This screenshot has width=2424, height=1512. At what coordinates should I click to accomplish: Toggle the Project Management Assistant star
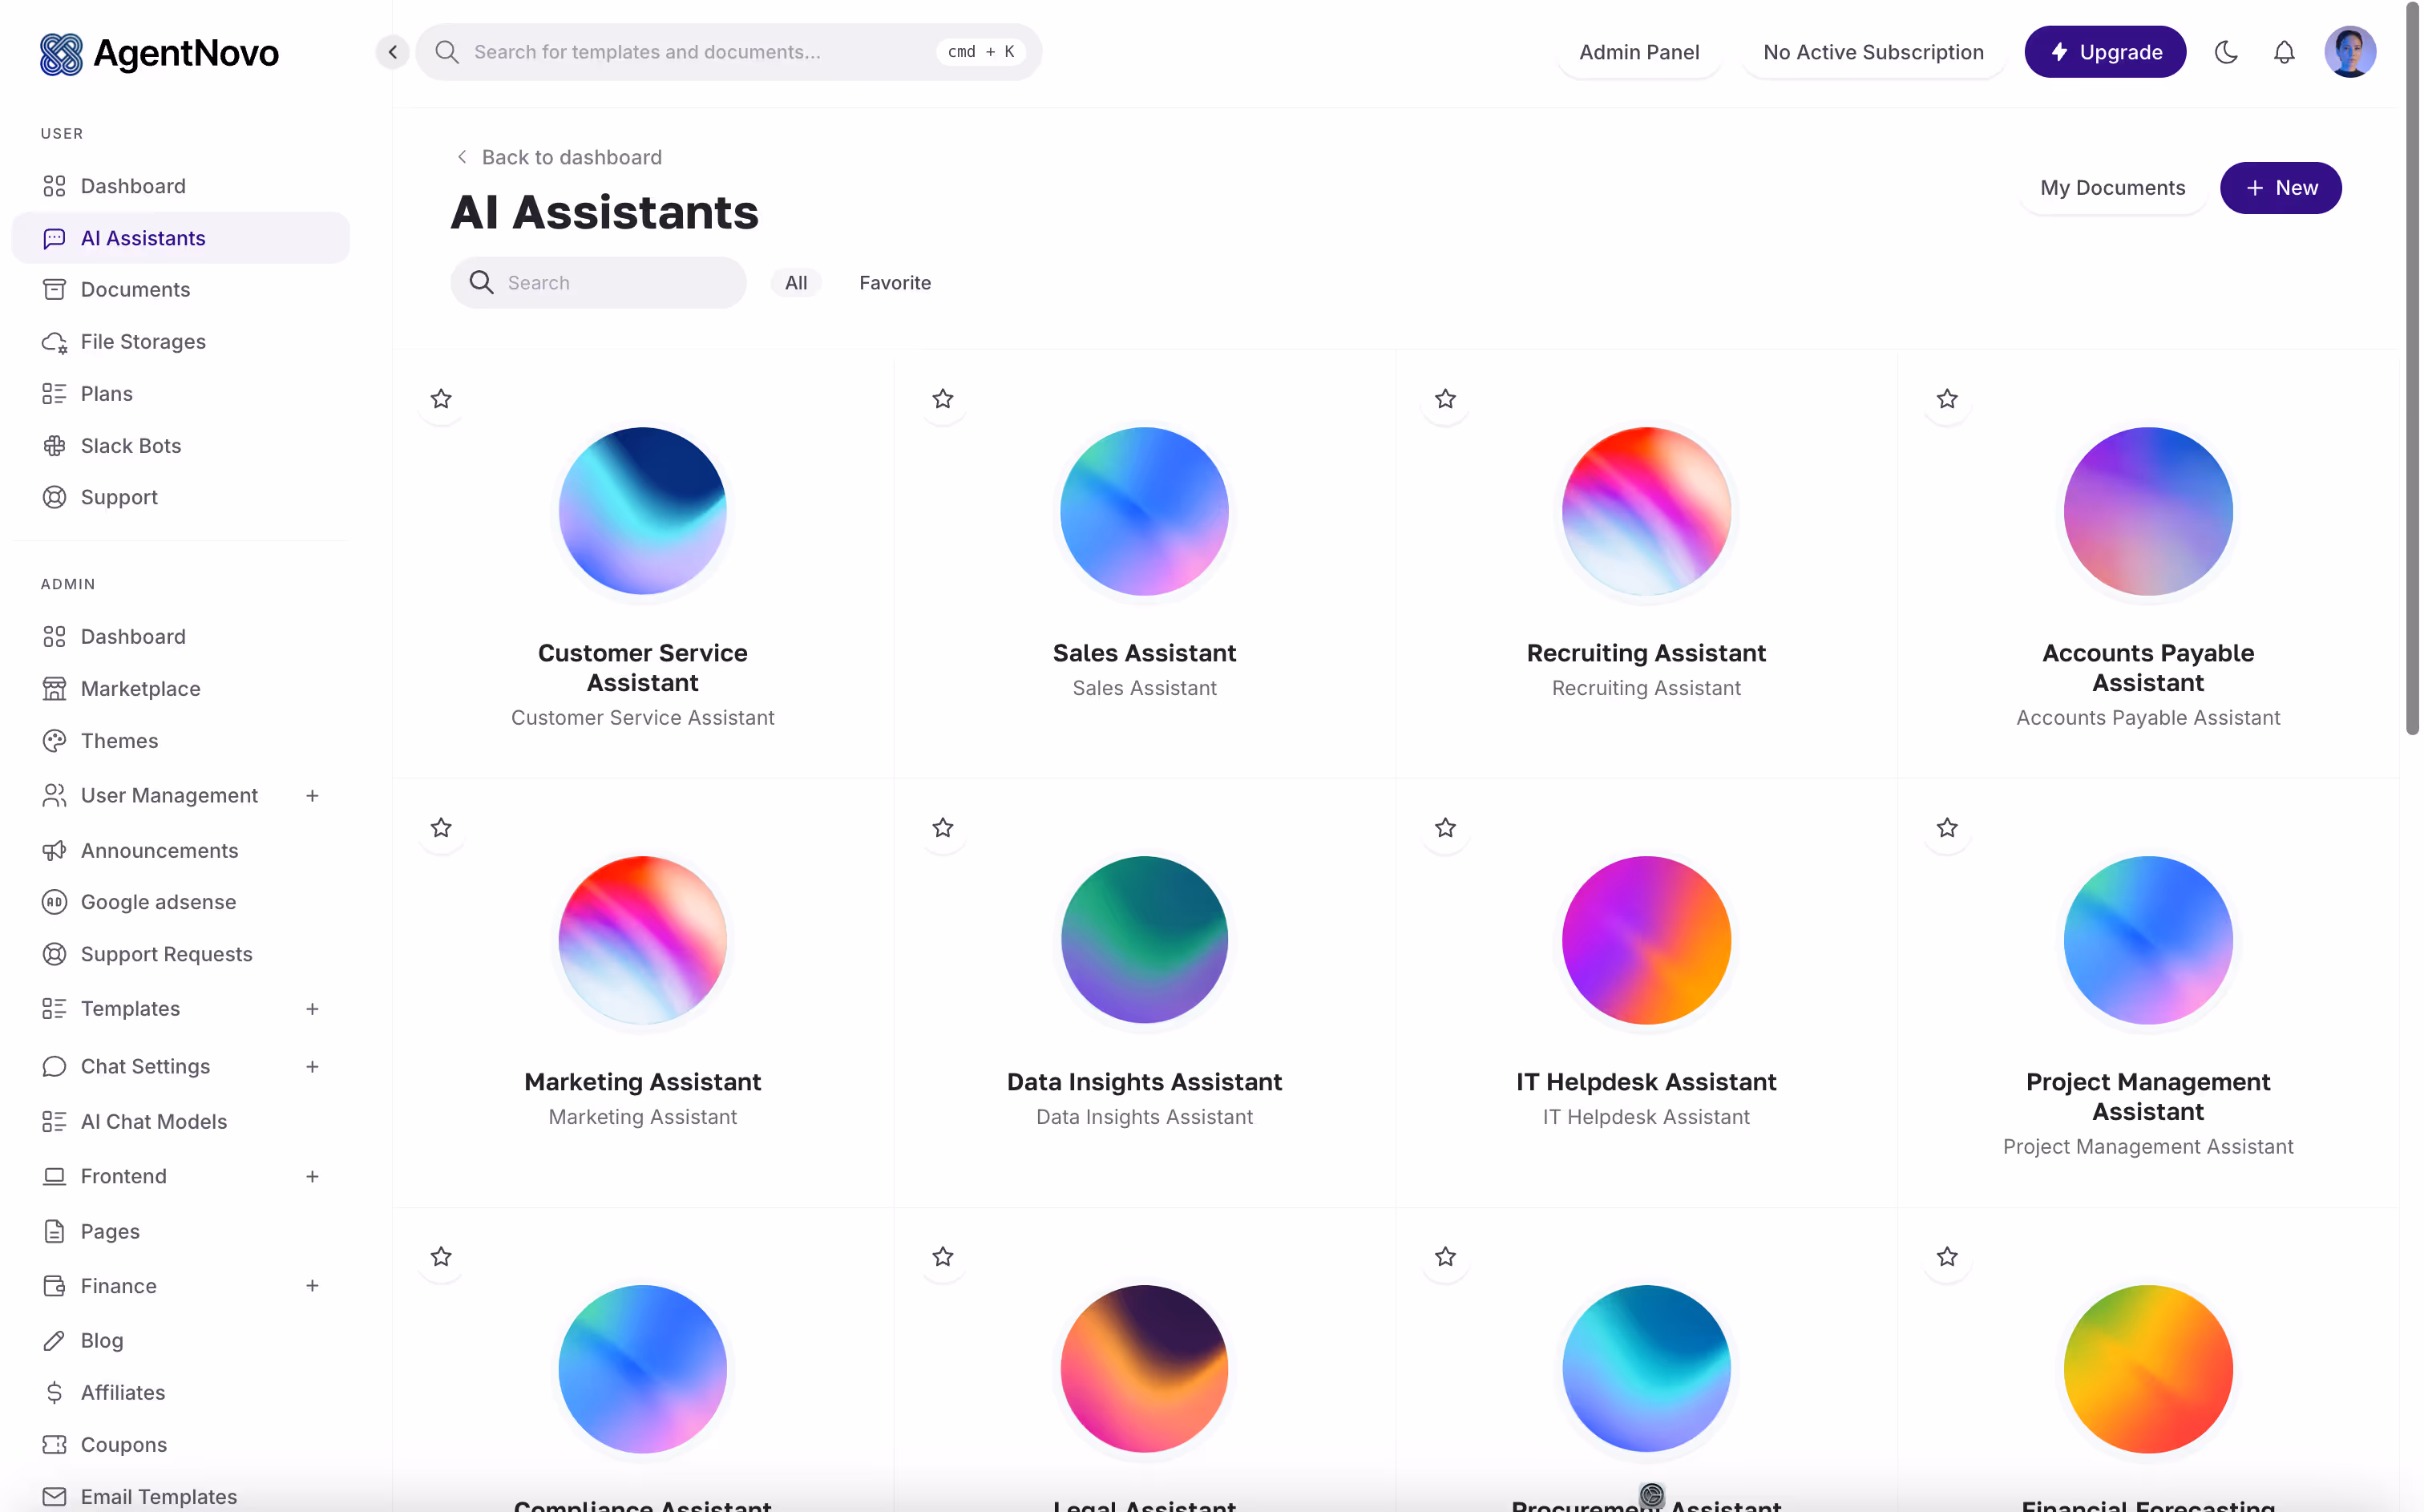[x=1946, y=828]
